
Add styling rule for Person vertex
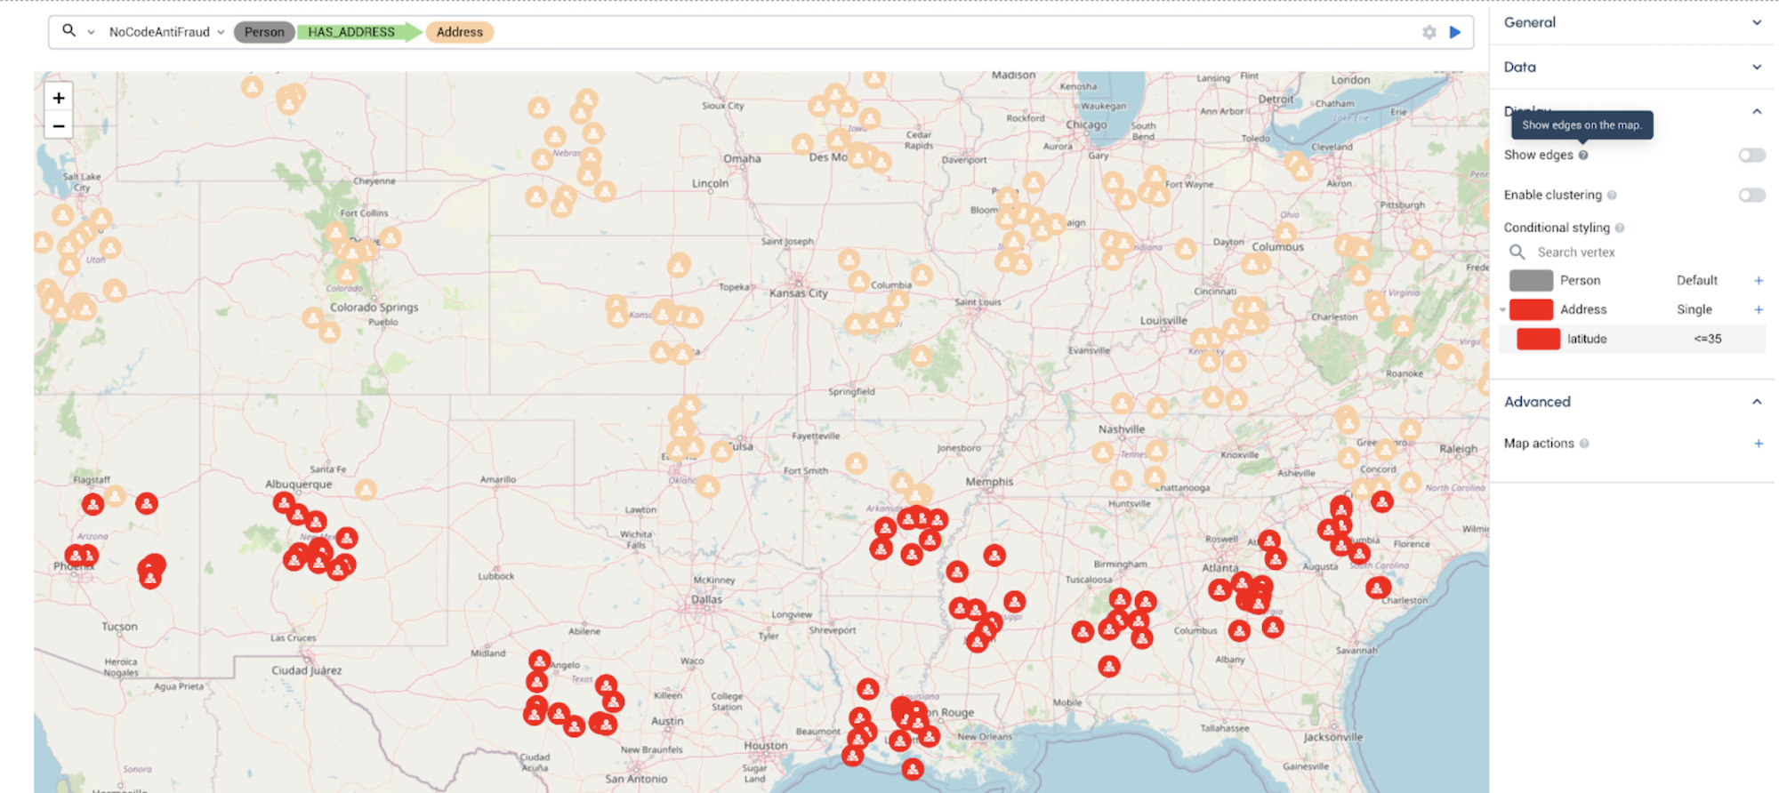[1759, 281]
